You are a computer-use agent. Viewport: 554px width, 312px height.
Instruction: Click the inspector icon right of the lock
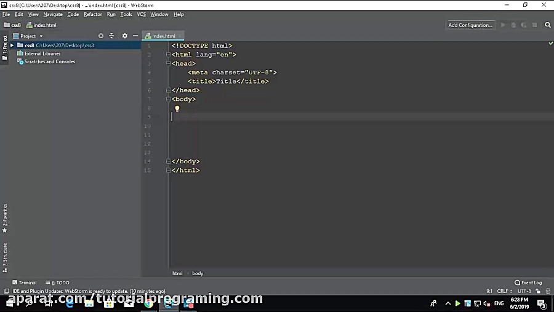(x=548, y=291)
